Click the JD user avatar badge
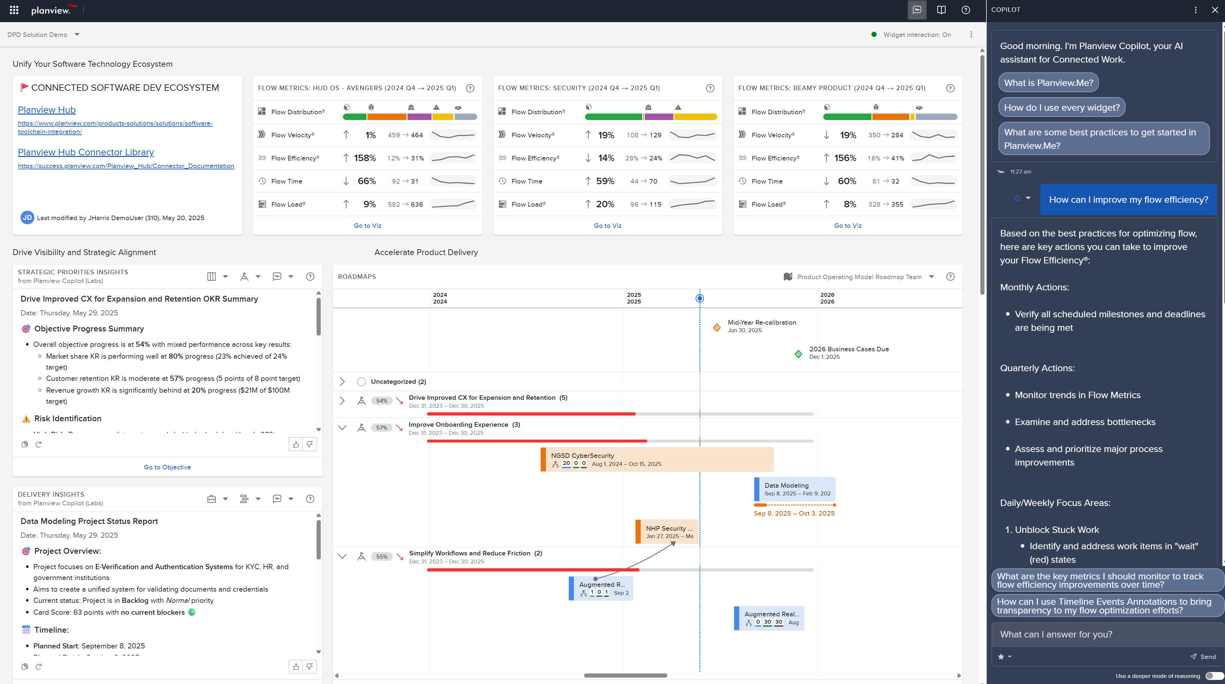This screenshot has height=684, width=1225. coord(27,218)
